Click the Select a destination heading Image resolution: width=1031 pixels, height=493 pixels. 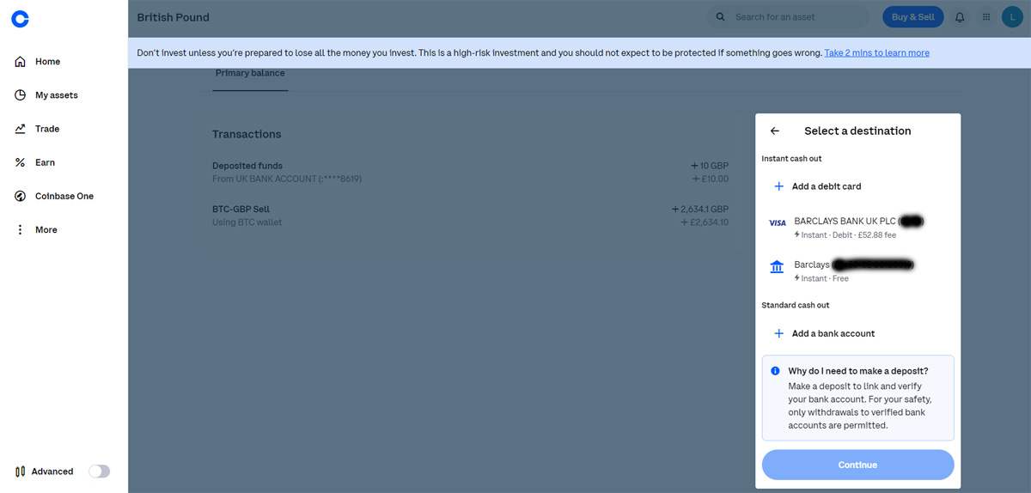(857, 131)
